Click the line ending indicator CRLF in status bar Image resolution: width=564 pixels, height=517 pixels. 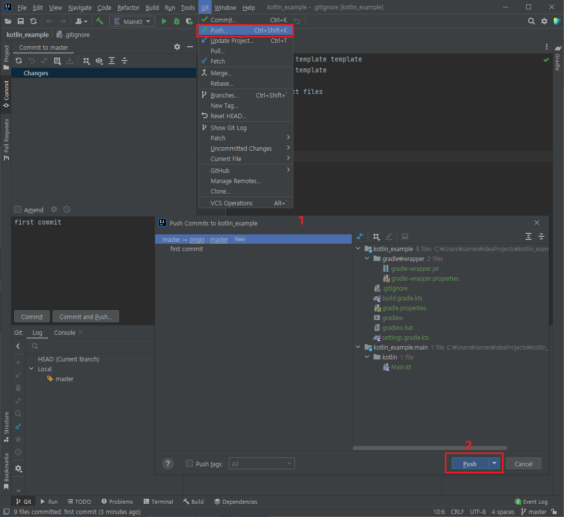pyautogui.click(x=457, y=512)
